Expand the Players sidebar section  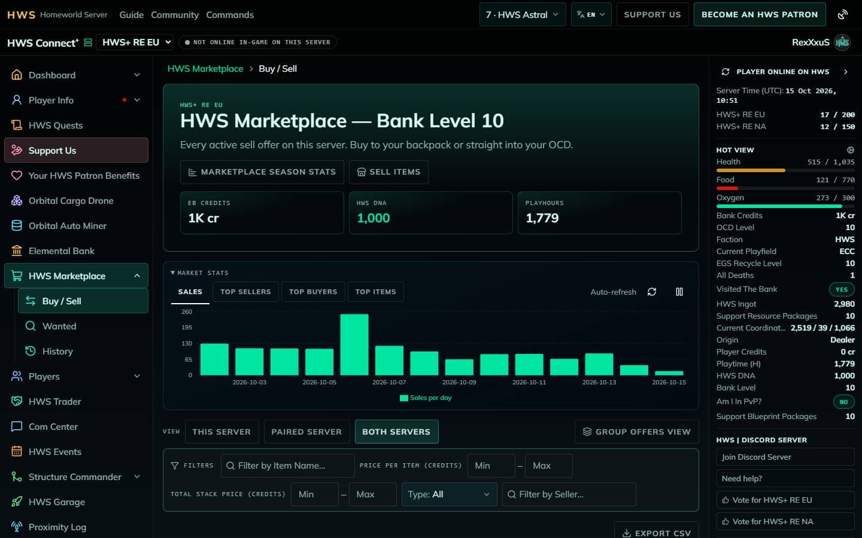click(x=137, y=376)
